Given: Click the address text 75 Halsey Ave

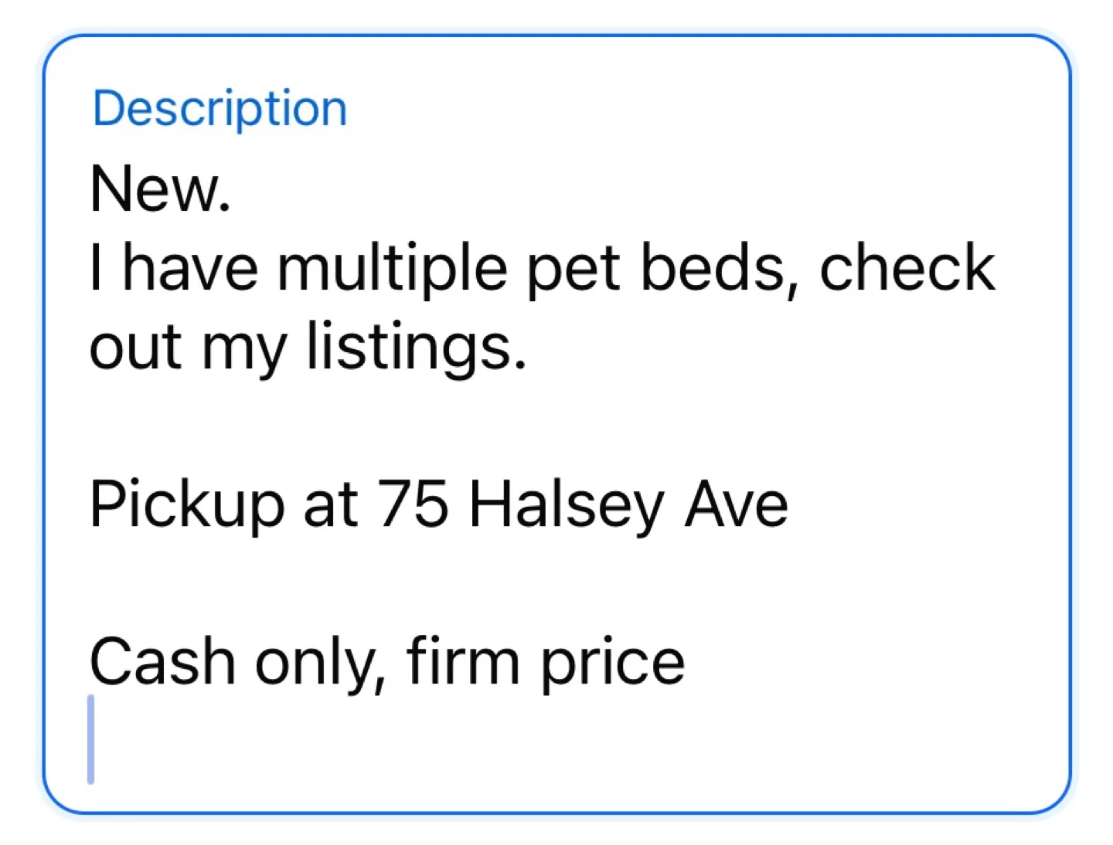Looking at the screenshot, I should coord(580,504).
